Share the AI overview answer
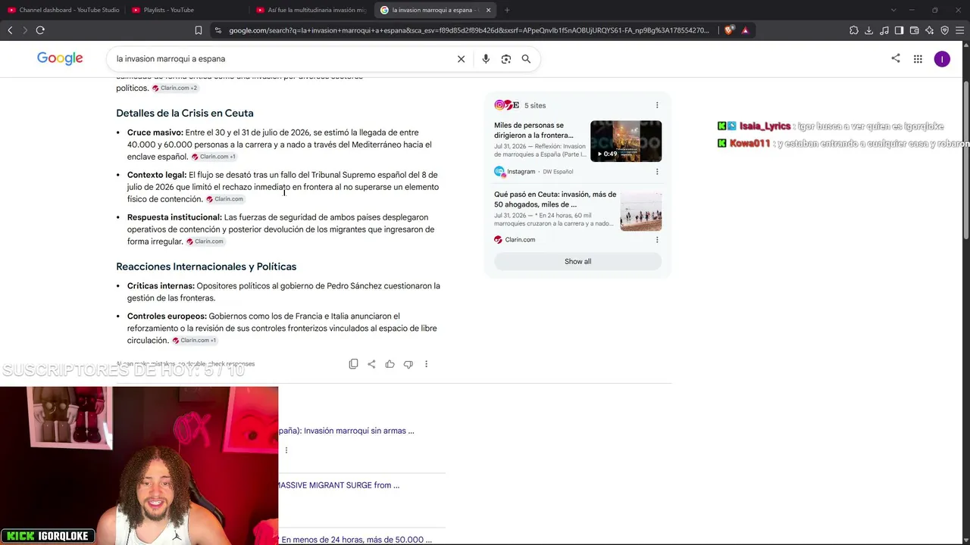This screenshot has width=970, height=545. pos(371,364)
